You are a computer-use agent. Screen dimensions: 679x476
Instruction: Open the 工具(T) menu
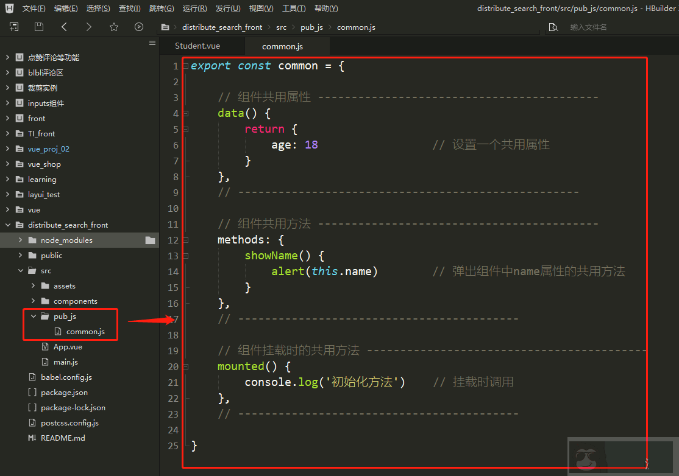(x=293, y=8)
